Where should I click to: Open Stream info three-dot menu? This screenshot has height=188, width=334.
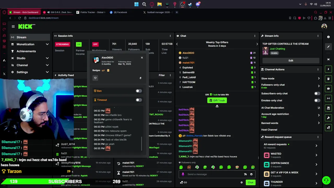(318, 36)
